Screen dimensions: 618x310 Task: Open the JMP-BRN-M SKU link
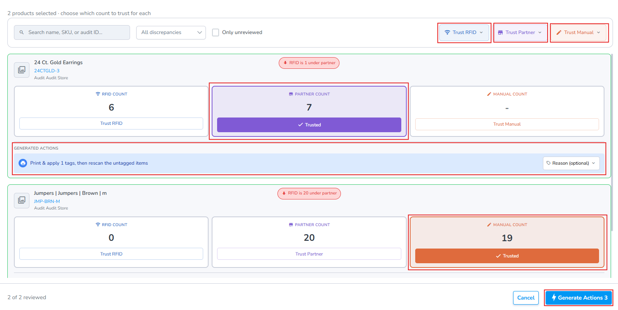47,201
